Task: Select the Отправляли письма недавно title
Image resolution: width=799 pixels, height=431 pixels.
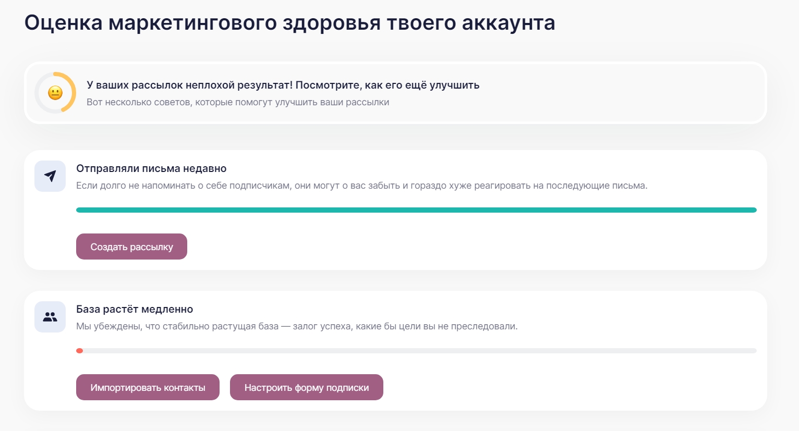Action: pos(151,168)
